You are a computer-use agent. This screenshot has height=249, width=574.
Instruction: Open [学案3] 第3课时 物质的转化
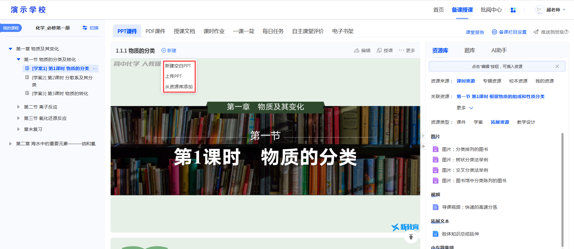60,94
